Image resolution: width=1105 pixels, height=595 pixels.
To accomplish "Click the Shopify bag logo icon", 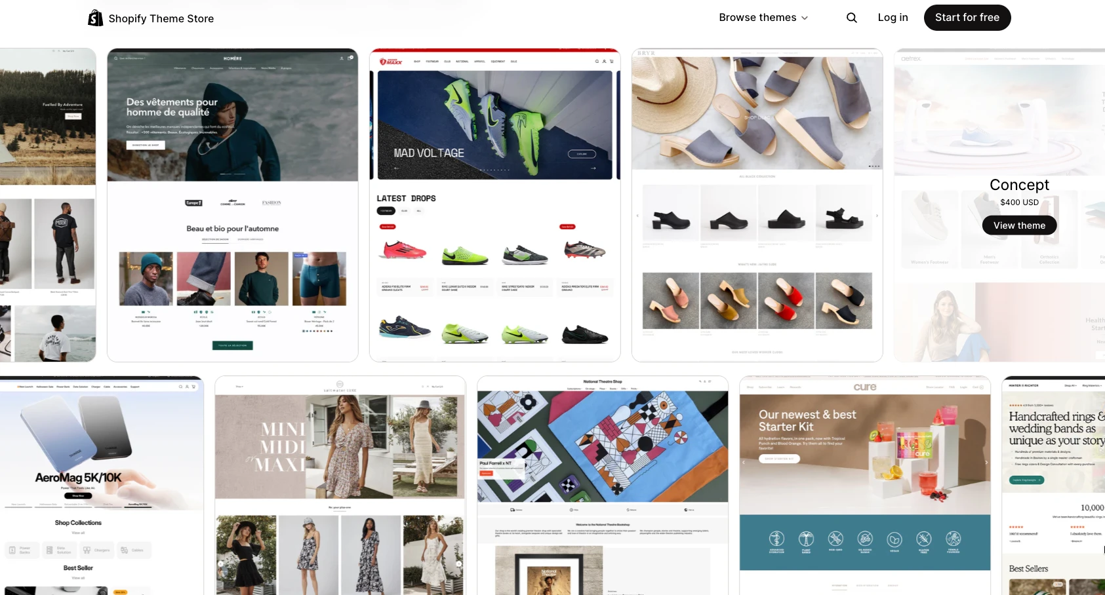I will pos(96,18).
